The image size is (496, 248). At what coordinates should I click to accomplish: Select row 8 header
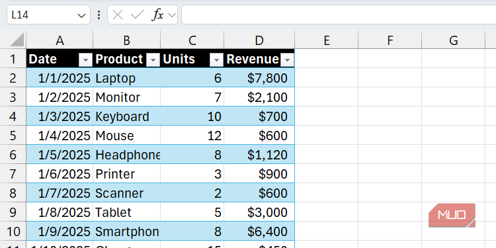tap(13, 193)
